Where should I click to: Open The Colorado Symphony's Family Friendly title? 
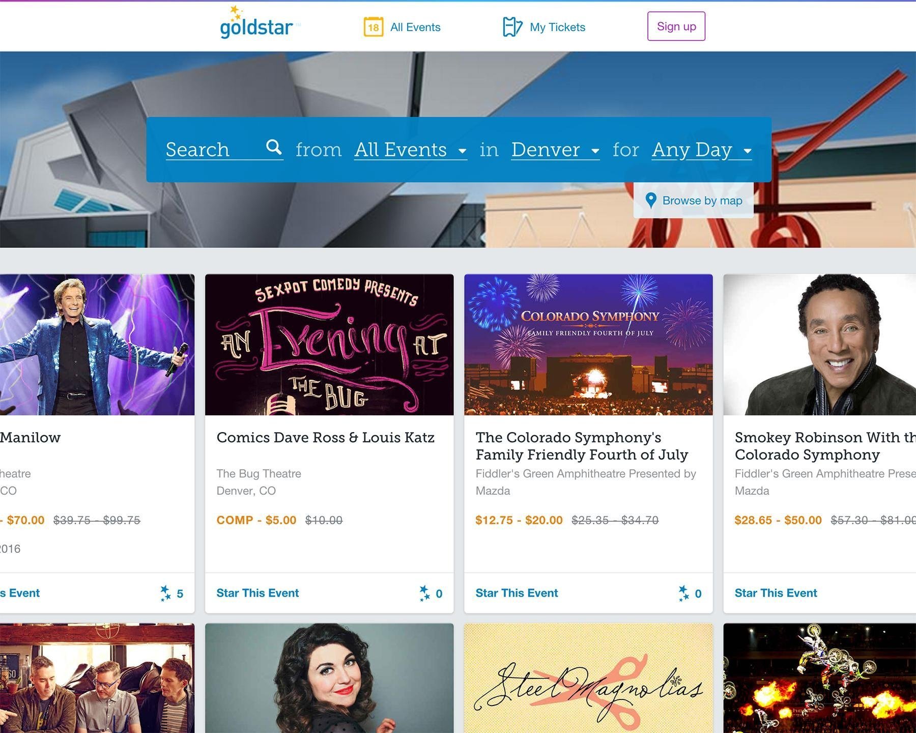(582, 446)
